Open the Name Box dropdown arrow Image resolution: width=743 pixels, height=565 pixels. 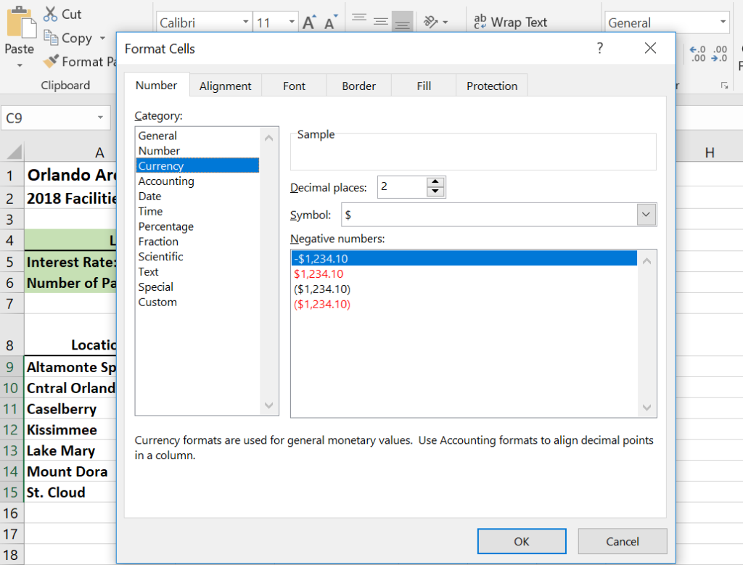(x=100, y=117)
